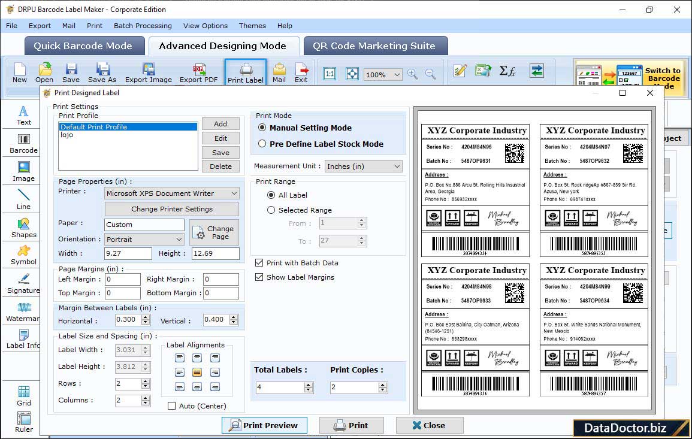The width and height of the screenshot is (692, 439).
Task: Increase Horizontal margin between labels
Action: pyautogui.click(x=146, y=317)
